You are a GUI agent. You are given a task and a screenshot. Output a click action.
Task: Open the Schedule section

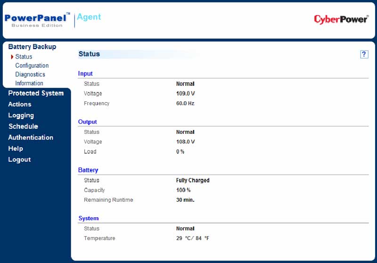tap(23, 126)
